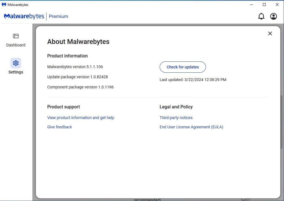The height and width of the screenshot is (201, 284).
Task: Click the Settings gear above the Settings label
Action: click(x=16, y=63)
